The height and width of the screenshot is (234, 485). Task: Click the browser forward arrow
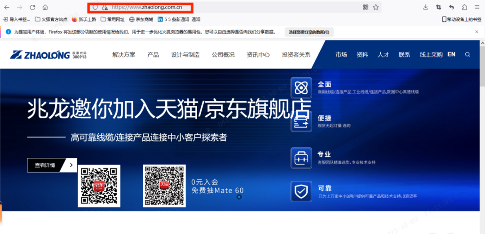pyautogui.click(x=19, y=7)
